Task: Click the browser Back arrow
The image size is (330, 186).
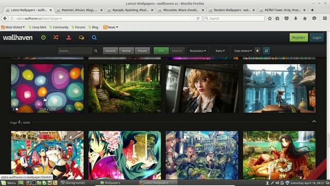Action: (5, 19)
